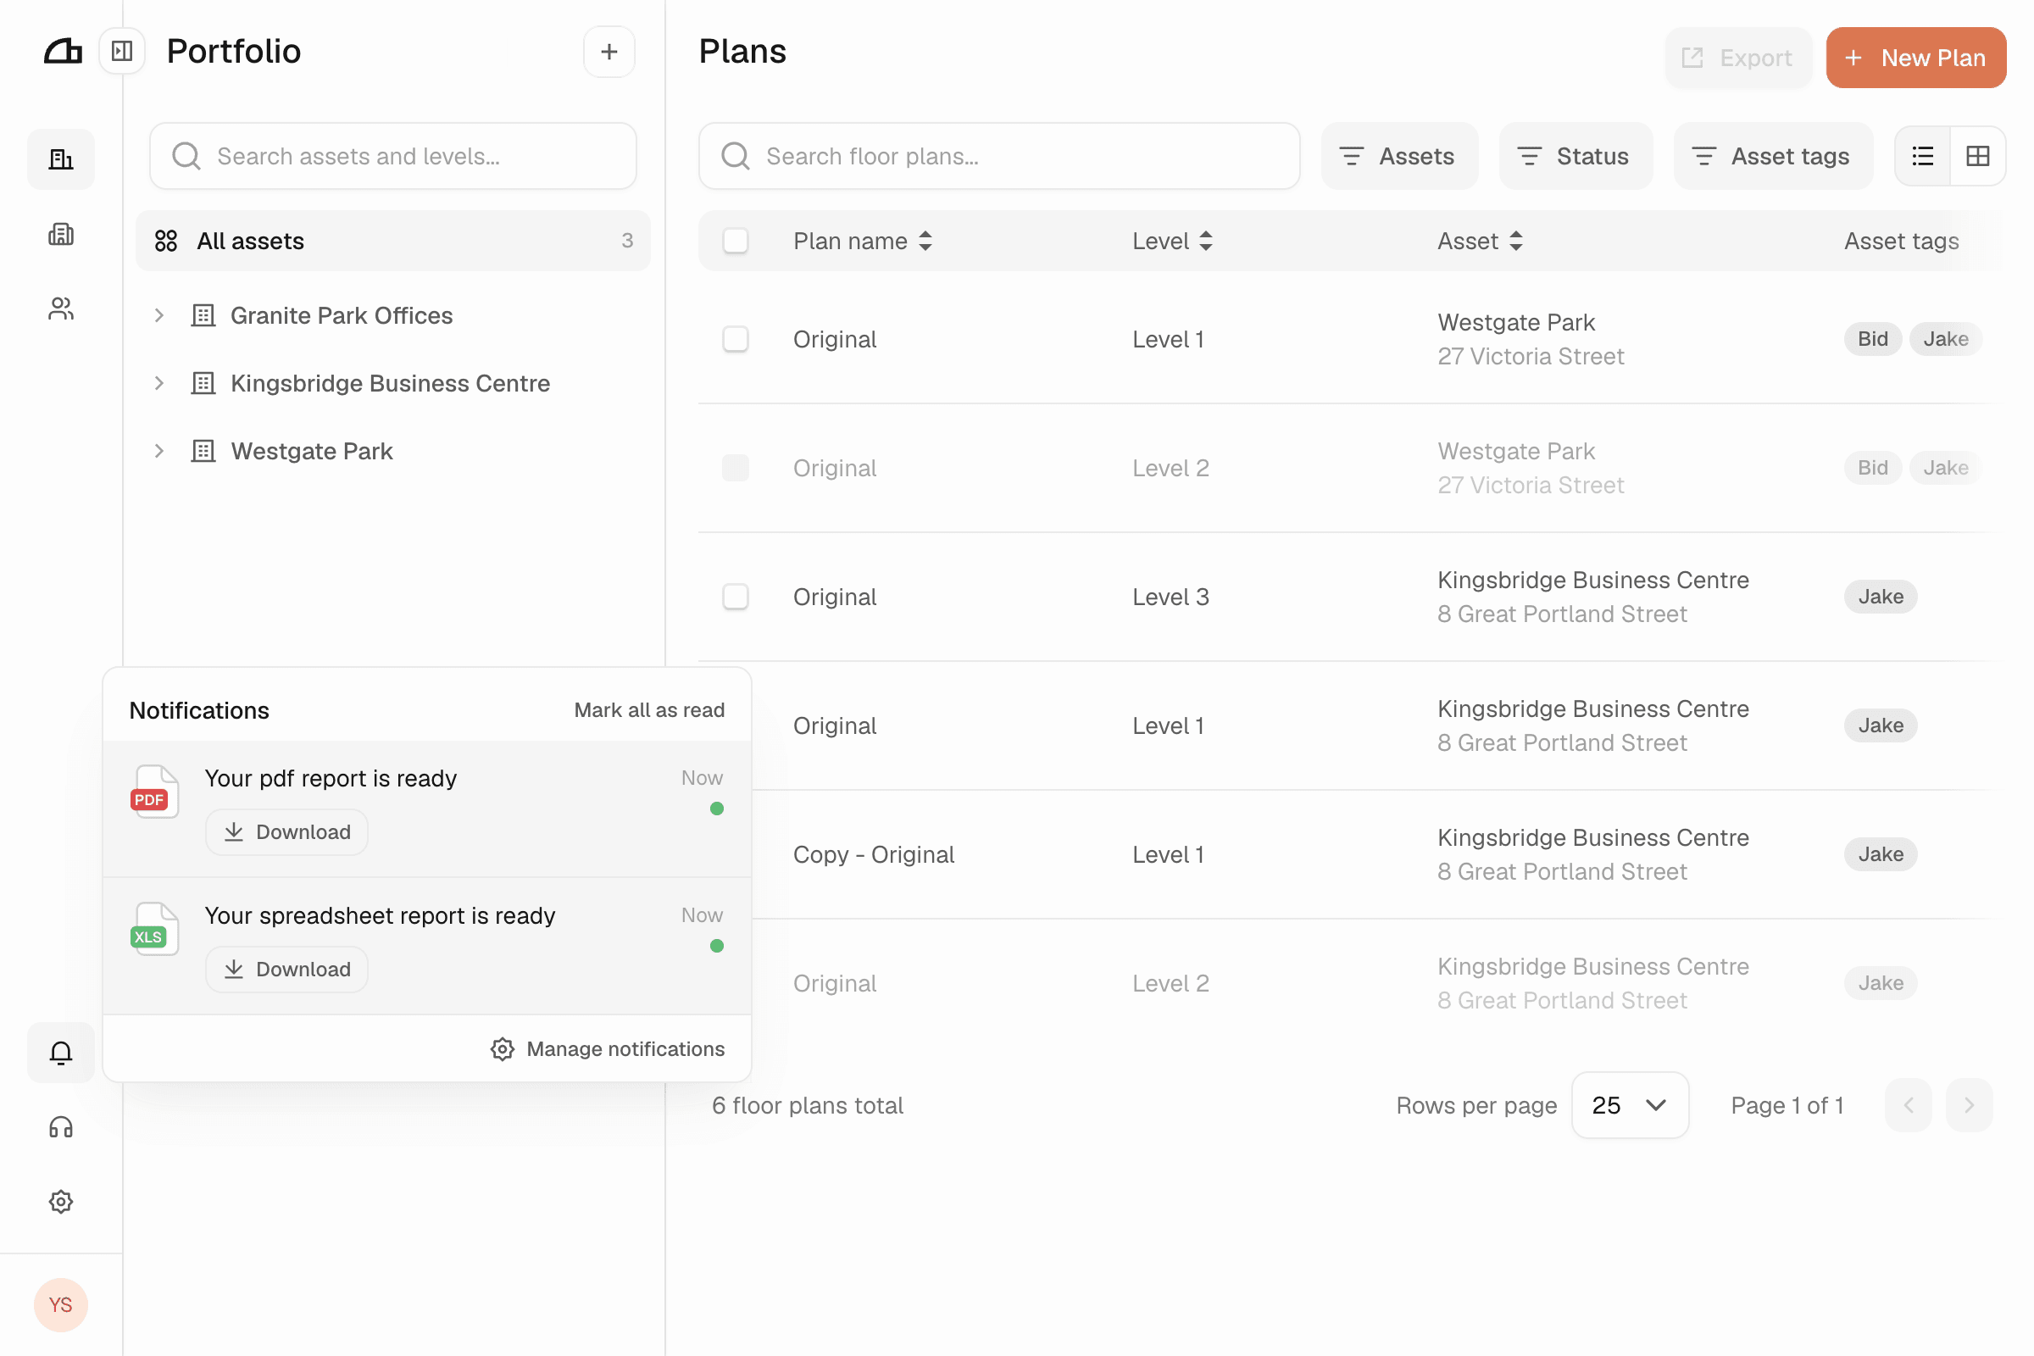Image resolution: width=2034 pixels, height=1356 pixels.
Task: Switch to grid view icon
Action: 1978,156
